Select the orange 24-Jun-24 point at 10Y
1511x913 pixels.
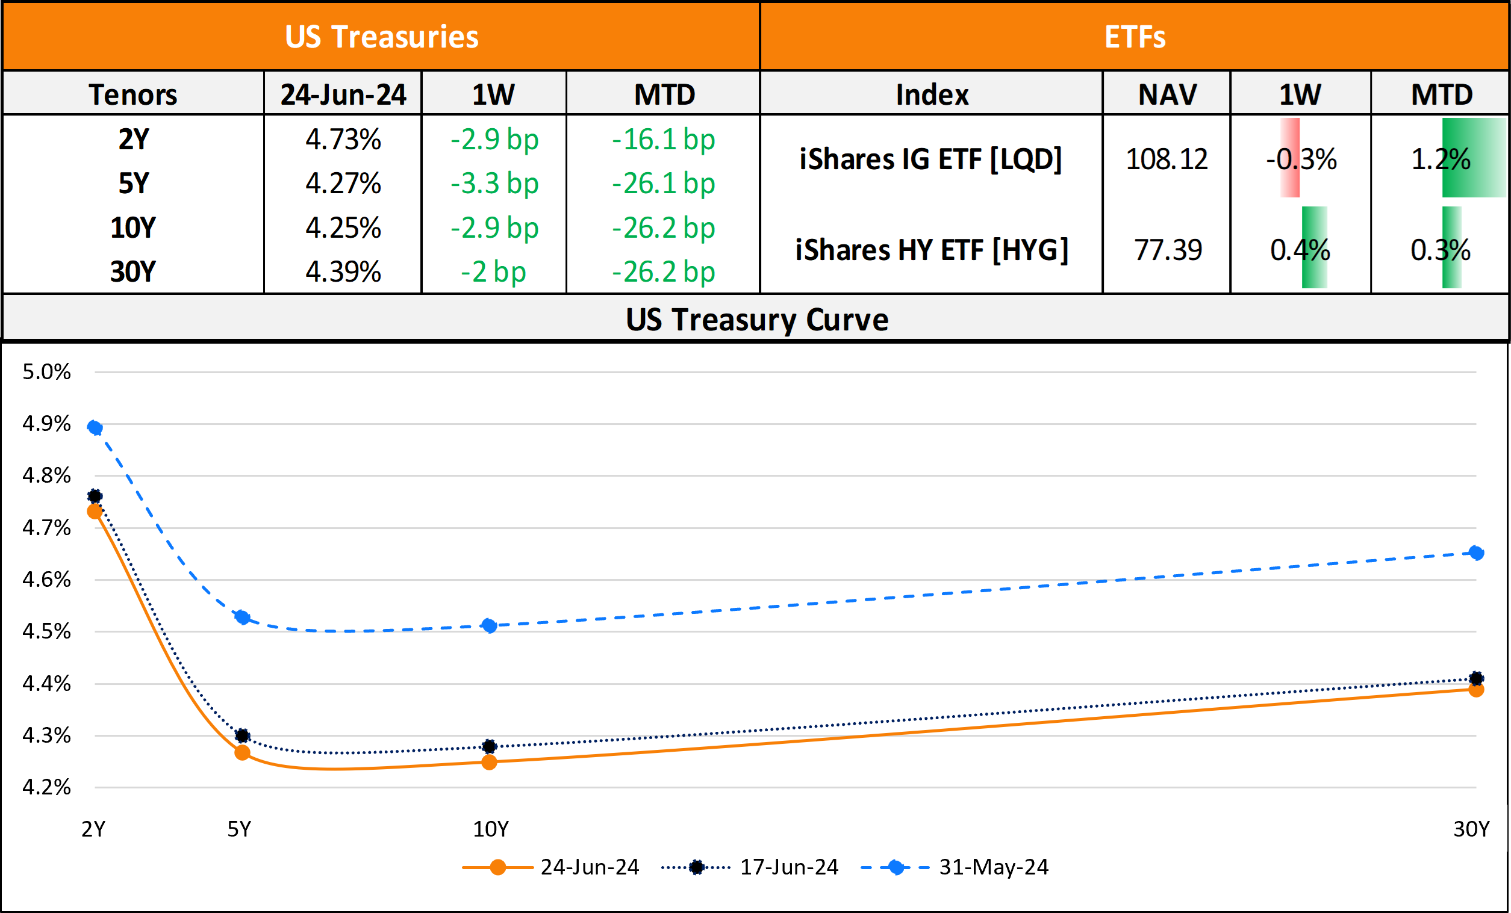(490, 763)
